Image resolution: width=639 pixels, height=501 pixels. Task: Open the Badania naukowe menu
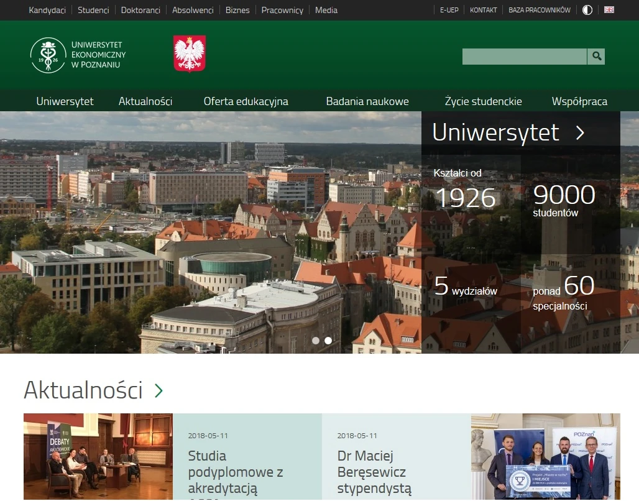tap(367, 101)
